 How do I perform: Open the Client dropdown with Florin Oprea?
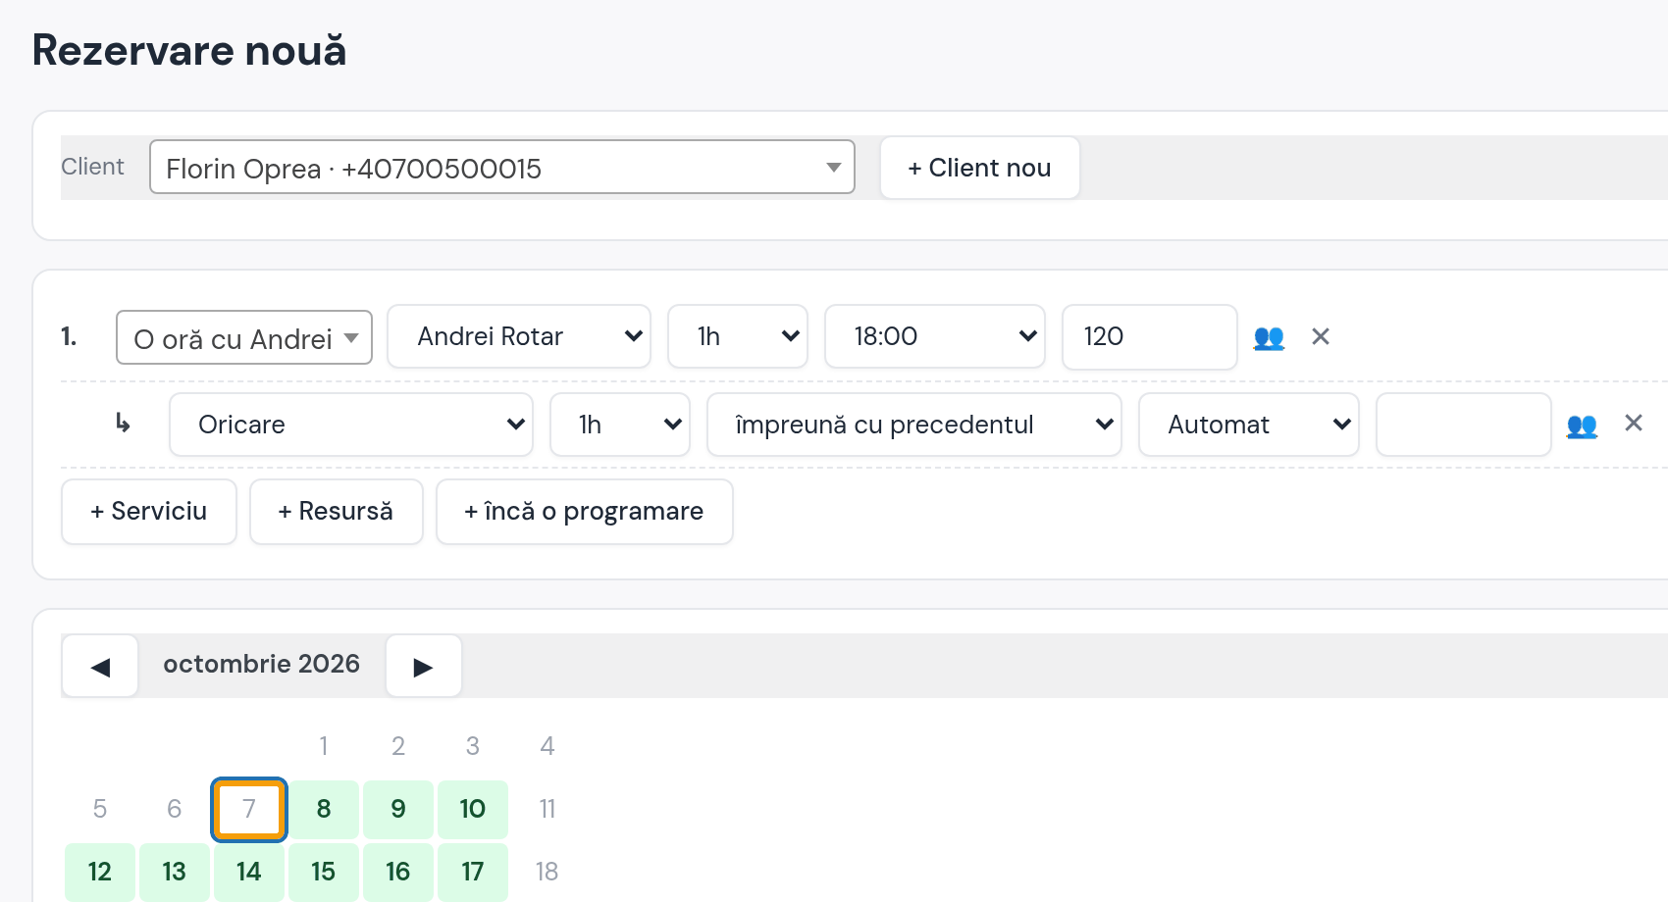502,168
